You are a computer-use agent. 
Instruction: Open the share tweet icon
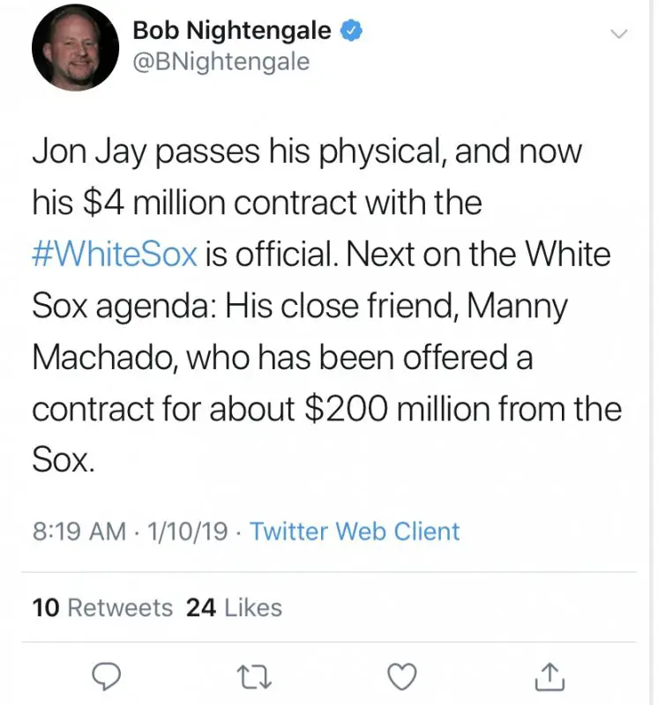tap(549, 676)
